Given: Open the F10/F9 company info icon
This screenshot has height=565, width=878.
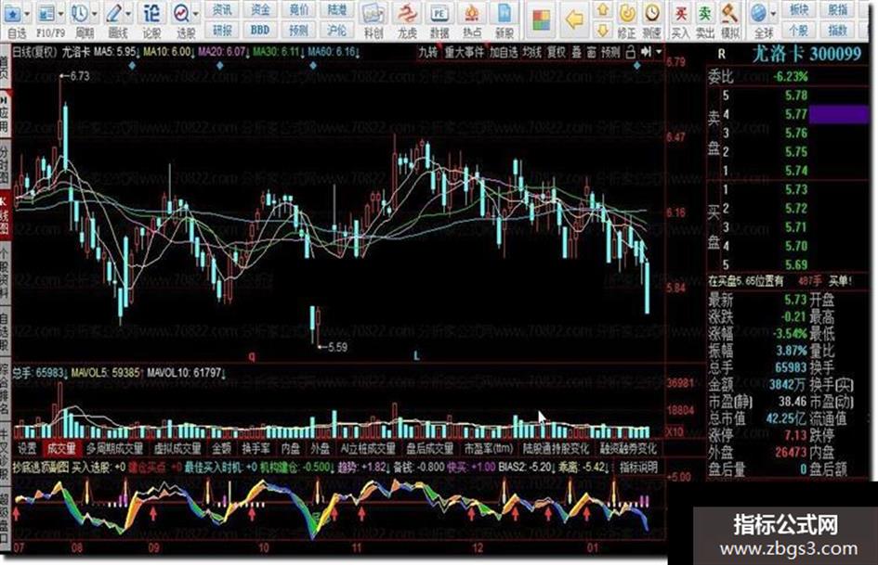Looking at the screenshot, I should 46,15.
